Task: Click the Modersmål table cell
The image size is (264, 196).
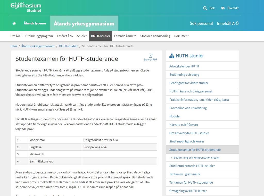Action: coord(55,140)
